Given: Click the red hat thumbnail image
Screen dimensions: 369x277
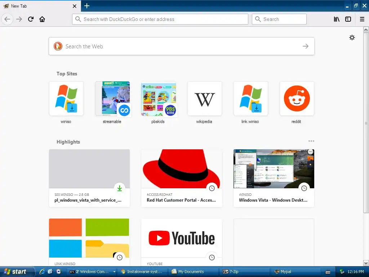Looking at the screenshot, I should (182, 169).
